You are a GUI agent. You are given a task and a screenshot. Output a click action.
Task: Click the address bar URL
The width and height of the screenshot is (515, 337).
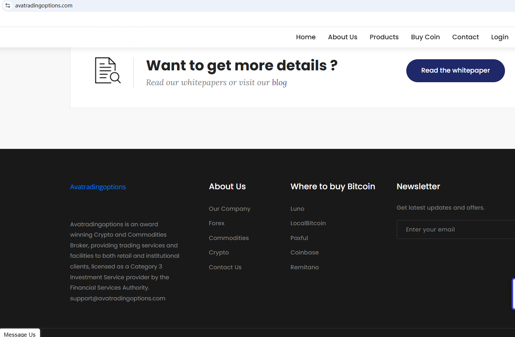[44, 6]
